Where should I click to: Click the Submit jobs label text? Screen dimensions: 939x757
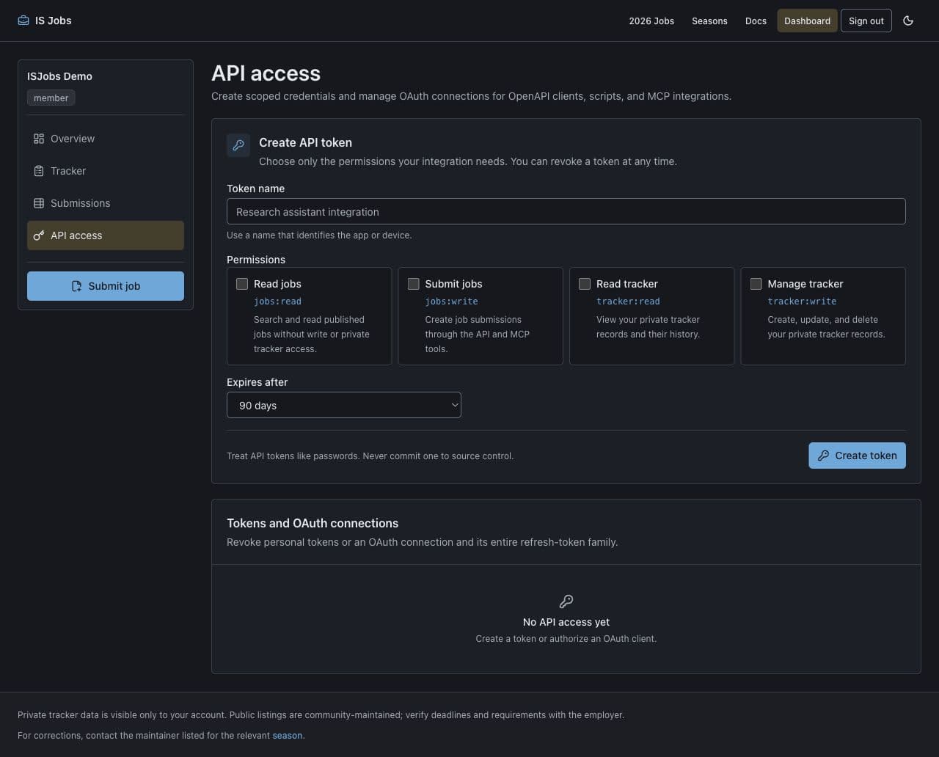tap(453, 284)
